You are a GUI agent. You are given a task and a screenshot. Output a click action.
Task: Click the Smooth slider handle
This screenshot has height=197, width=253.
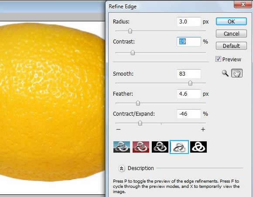click(x=190, y=83)
